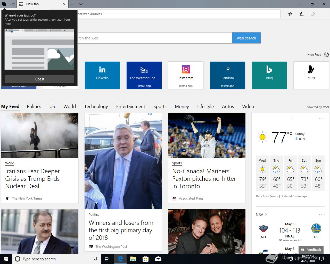Click the Feedback button
The width and height of the screenshot is (330, 264).
[311, 250]
